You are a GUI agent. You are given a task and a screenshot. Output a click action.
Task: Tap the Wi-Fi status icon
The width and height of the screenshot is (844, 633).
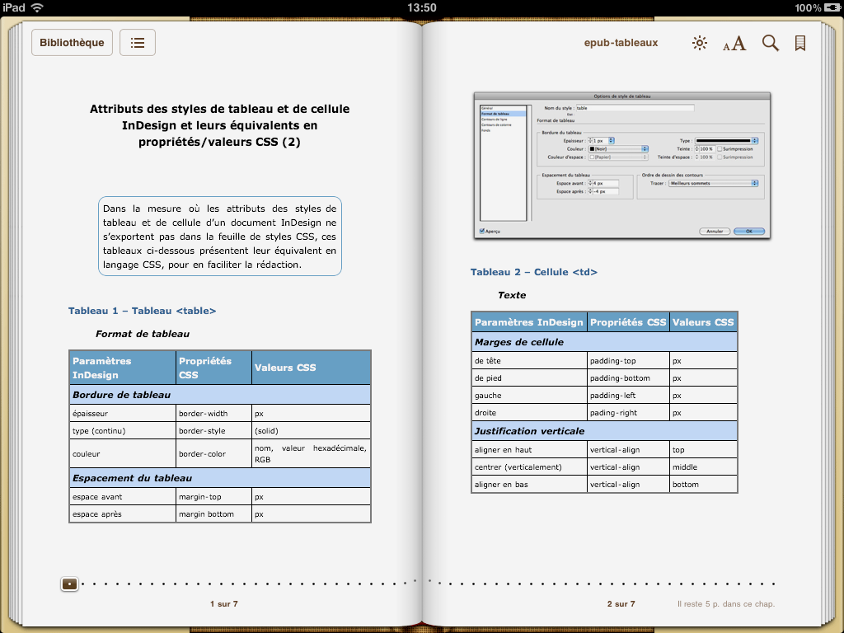(x=37, y=7)
